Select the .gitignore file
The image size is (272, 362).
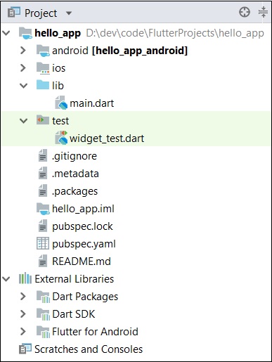pos(75,156)
